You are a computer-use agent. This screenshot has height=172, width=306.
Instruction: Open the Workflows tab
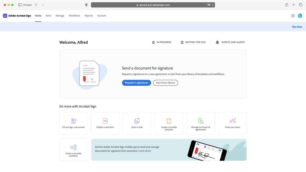click(x=74, y=16)
